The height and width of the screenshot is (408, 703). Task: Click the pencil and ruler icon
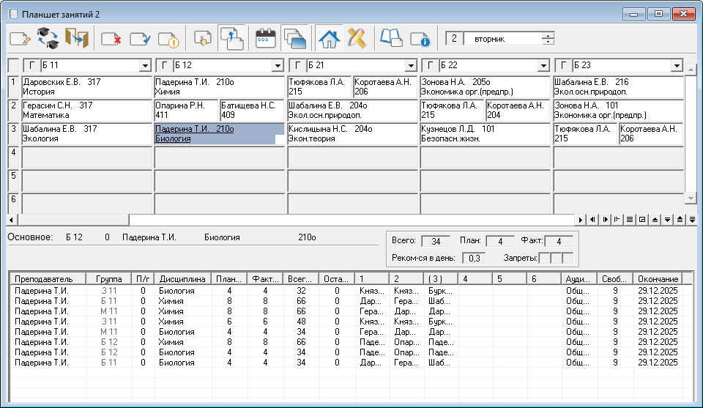coord(356,37)
